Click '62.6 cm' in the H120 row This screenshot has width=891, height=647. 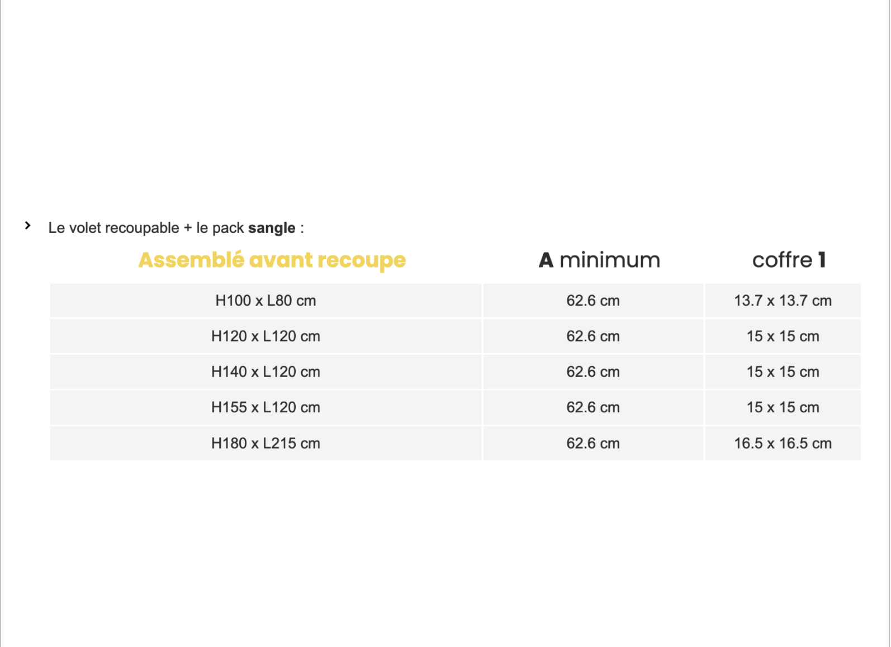click(x=593, y=336)
